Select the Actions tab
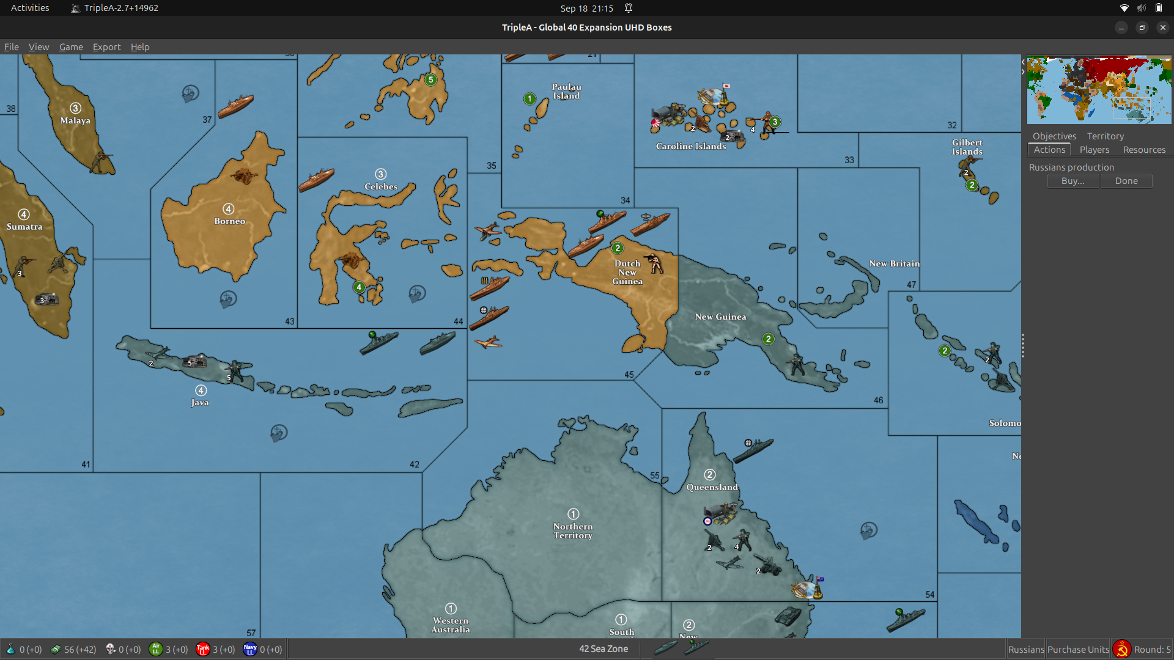This screenshot has height=660, width=1174. click(1049, 150)
